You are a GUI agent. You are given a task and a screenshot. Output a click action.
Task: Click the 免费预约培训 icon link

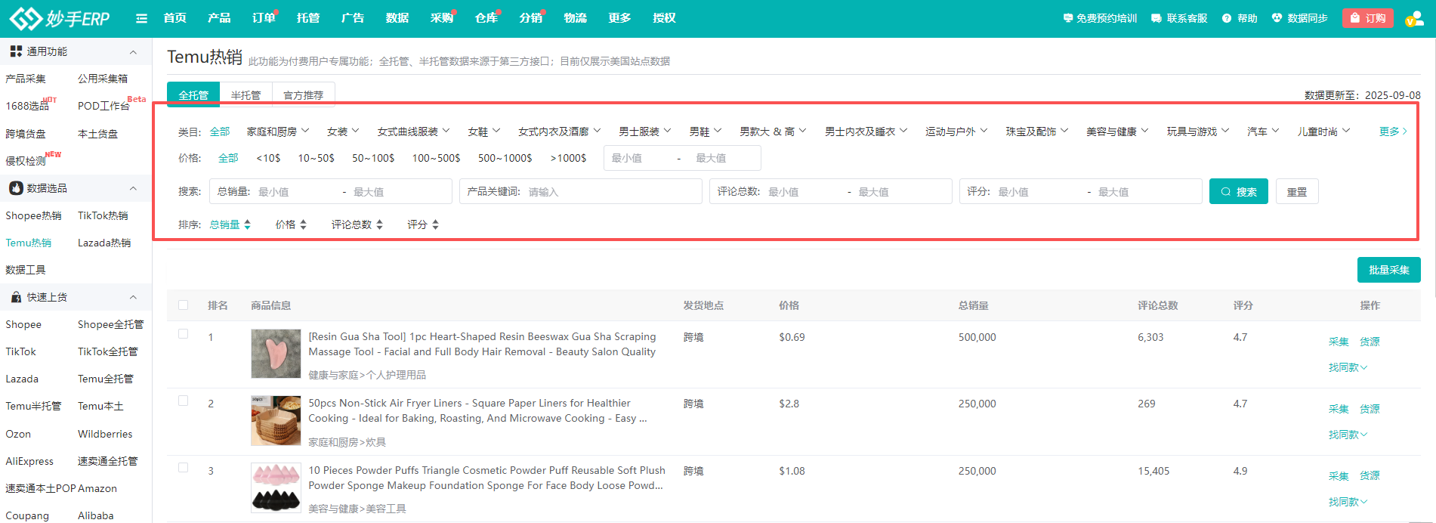1100,18
